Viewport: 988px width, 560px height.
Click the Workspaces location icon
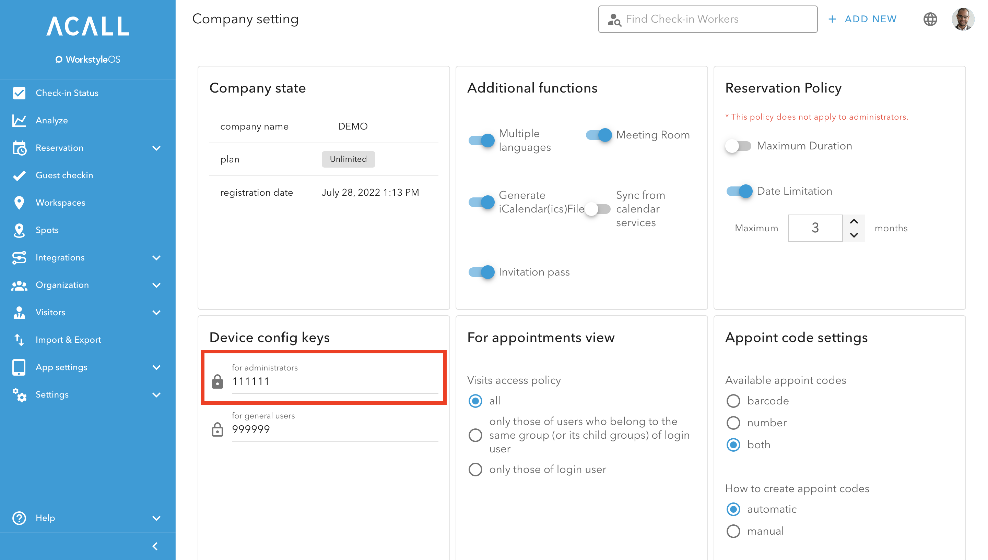pos(19,202)
